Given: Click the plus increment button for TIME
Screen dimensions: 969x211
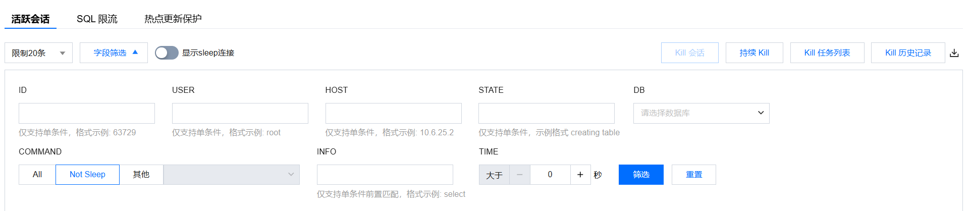Looking at the screenshot, I should [580, 175].
